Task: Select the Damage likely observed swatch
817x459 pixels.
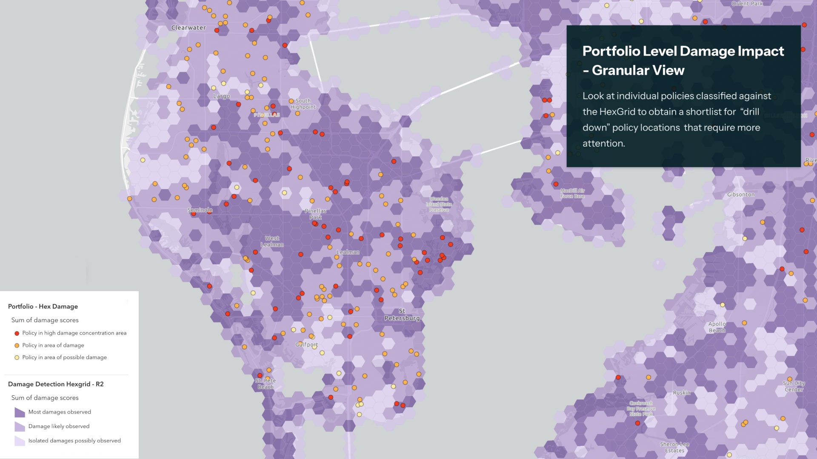Action: tap(20, 427)
